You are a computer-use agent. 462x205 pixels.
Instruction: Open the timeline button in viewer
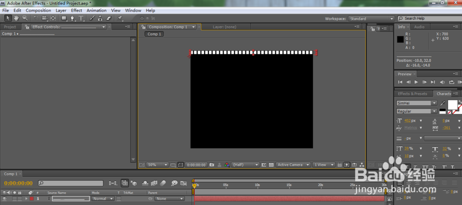click(354, 165)
